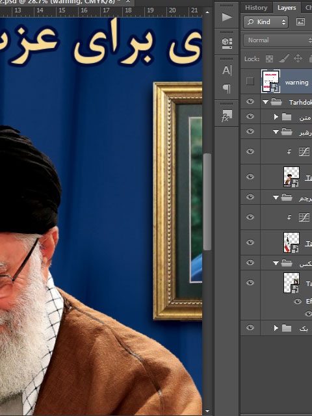Viewport: 312px width, 416px height.
Task: Open the 3D panel cube icon
Action: [227, 43]
